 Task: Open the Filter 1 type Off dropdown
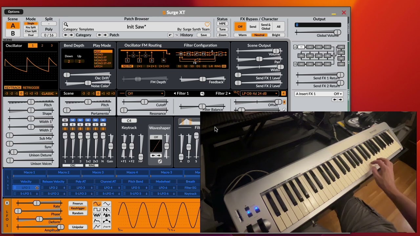coord(145,94)
